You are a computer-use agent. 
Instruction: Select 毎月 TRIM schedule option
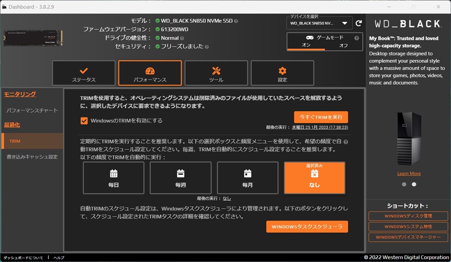click(248, 178)
